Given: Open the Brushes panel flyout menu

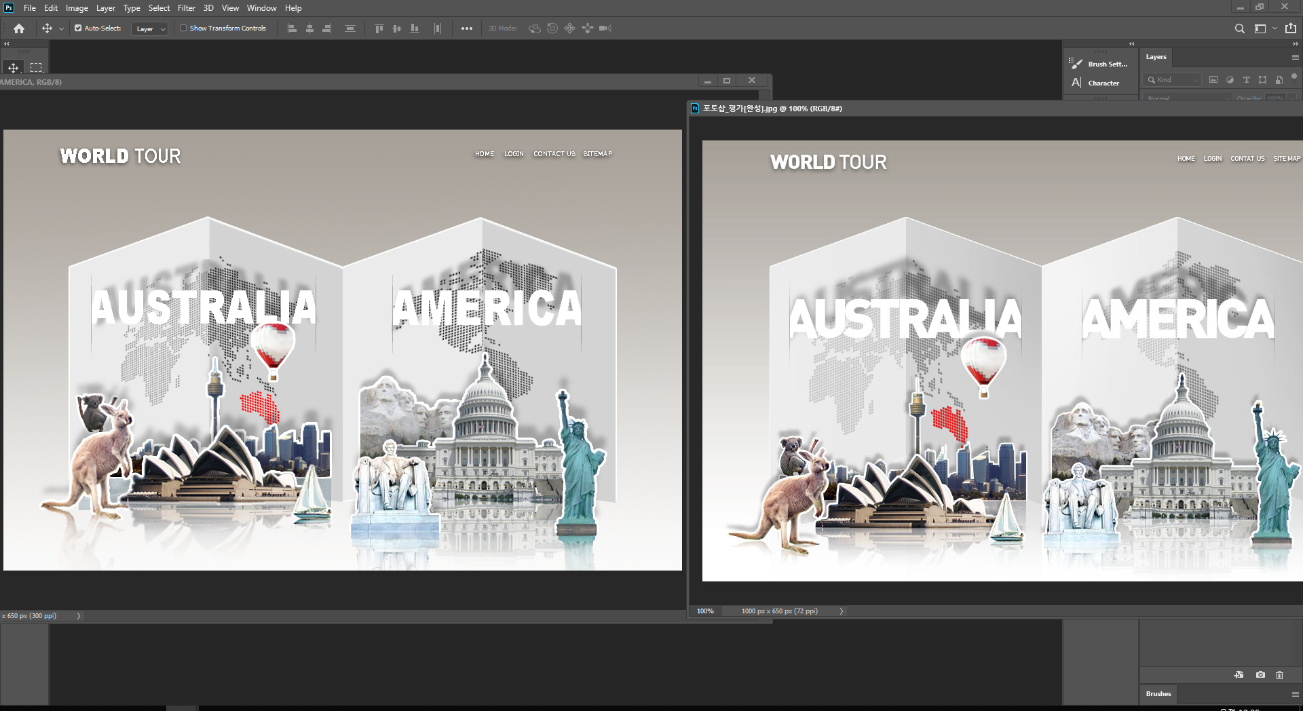Looking at the screenshot, I should [x=1295, y=694].
